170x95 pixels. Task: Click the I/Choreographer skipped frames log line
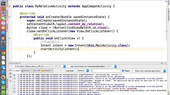(x=92, y=81)
